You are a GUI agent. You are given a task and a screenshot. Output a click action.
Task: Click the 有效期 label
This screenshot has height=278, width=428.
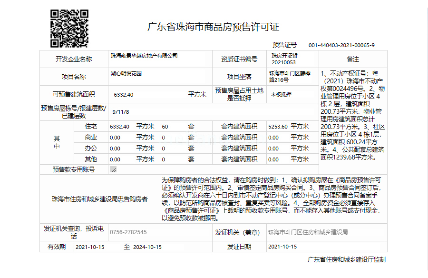[x=57, y=247]
